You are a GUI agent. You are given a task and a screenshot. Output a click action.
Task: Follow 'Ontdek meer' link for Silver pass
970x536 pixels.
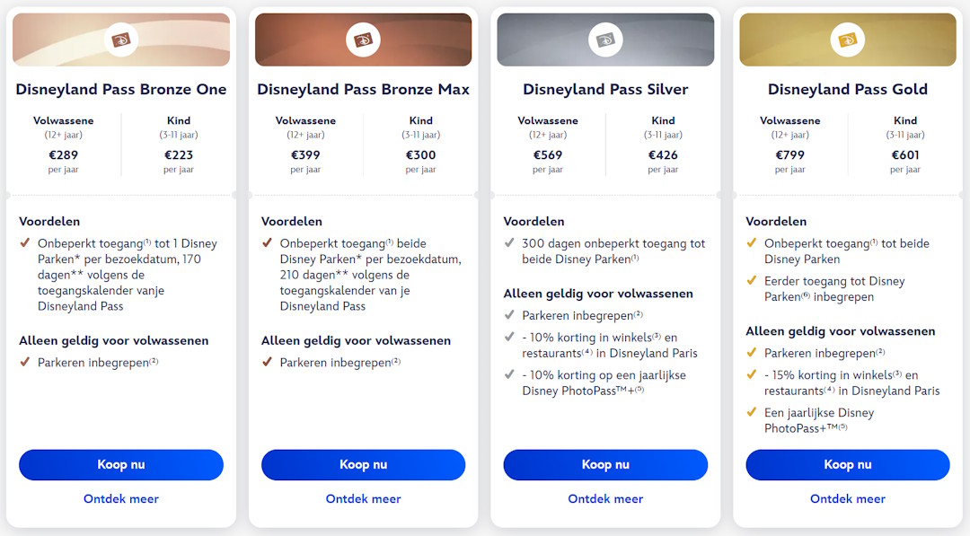pos(605,499)
